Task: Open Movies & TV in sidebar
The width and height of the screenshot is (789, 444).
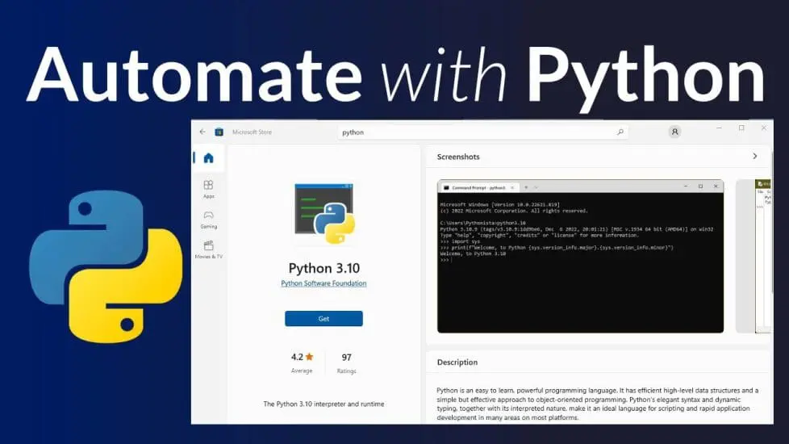Action: (208, 249)
